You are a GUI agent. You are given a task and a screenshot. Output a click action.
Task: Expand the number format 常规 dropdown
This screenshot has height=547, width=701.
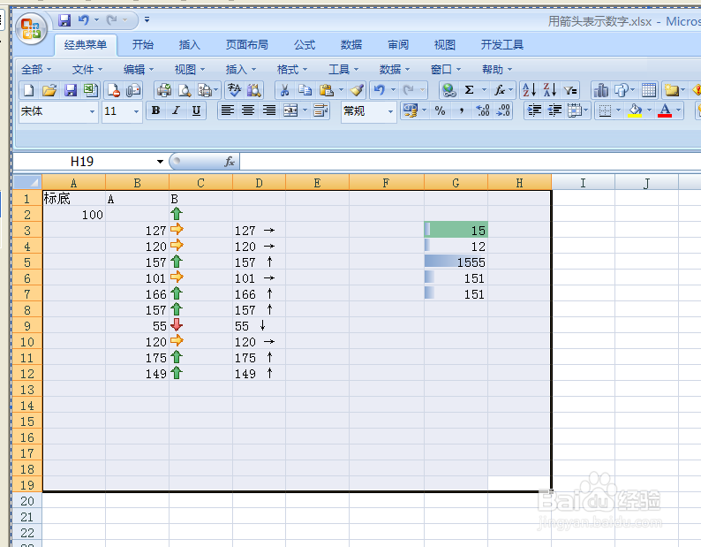390,111
